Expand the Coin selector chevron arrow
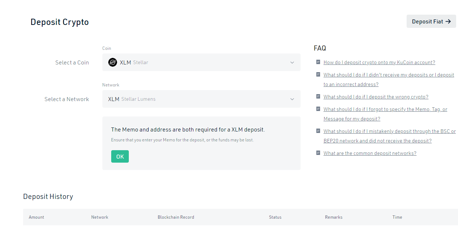This screenshot has height=237, width=458. [292, 62]
